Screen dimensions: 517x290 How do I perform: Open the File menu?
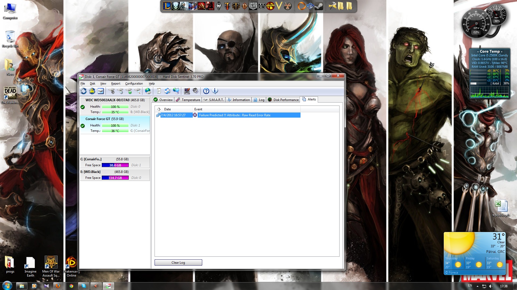83,84
